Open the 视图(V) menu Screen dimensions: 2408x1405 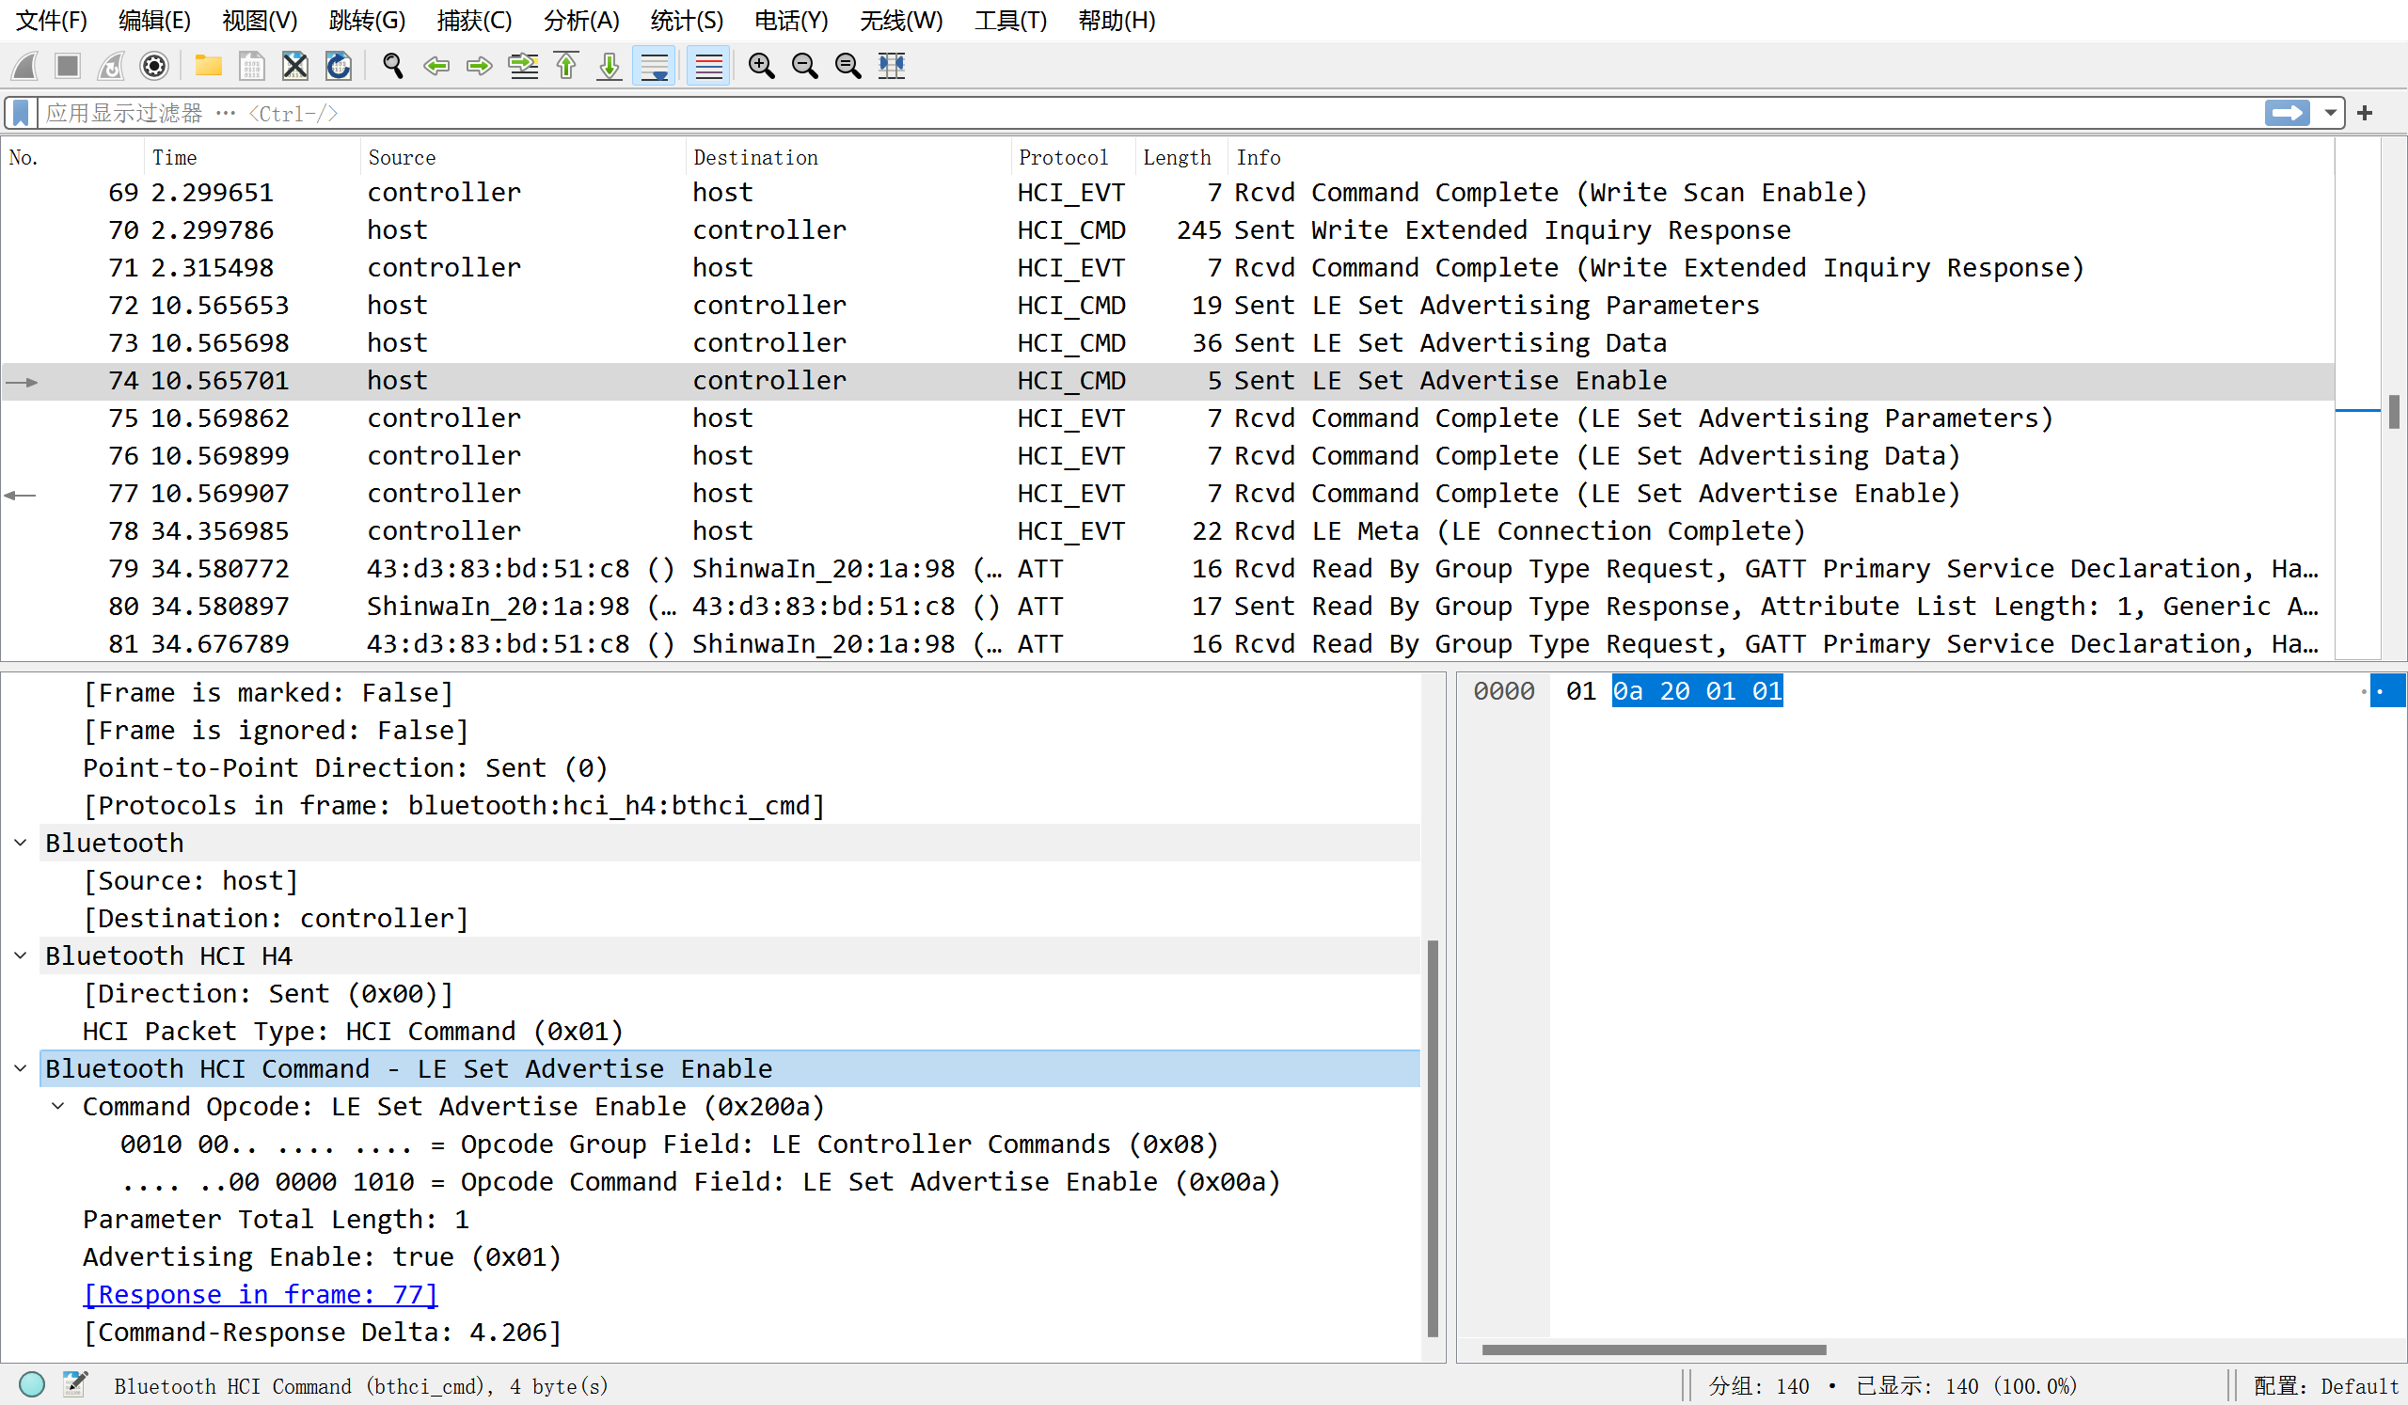(x=260, y=20)
